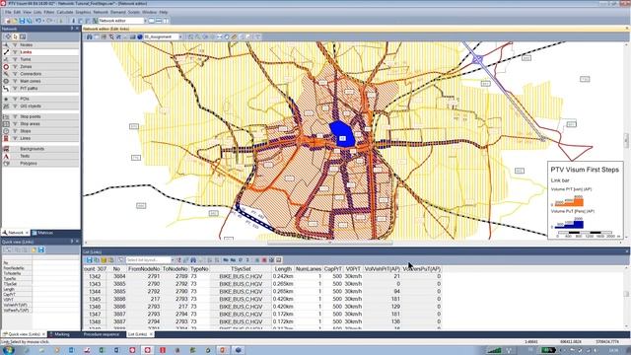
Task: Select the red Zones circle icon
Action: coord(6,66)
